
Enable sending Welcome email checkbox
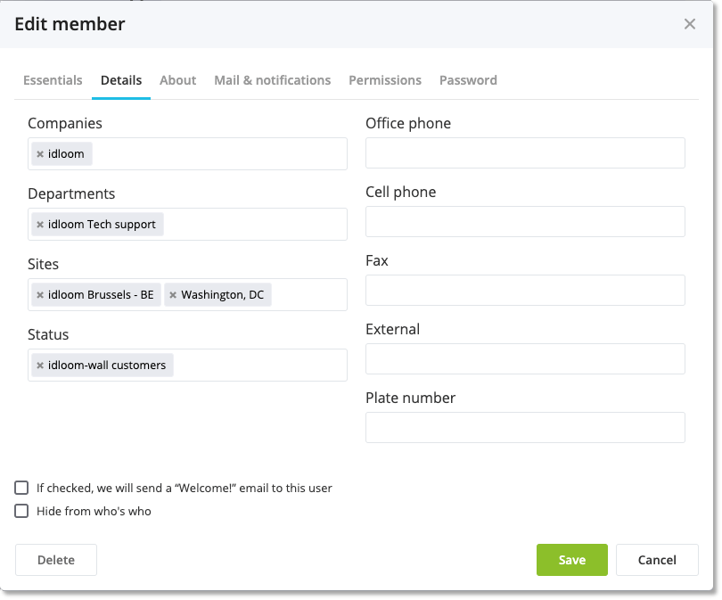(x=21, y=488)
